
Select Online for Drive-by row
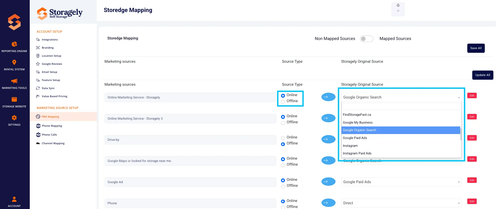283,138
